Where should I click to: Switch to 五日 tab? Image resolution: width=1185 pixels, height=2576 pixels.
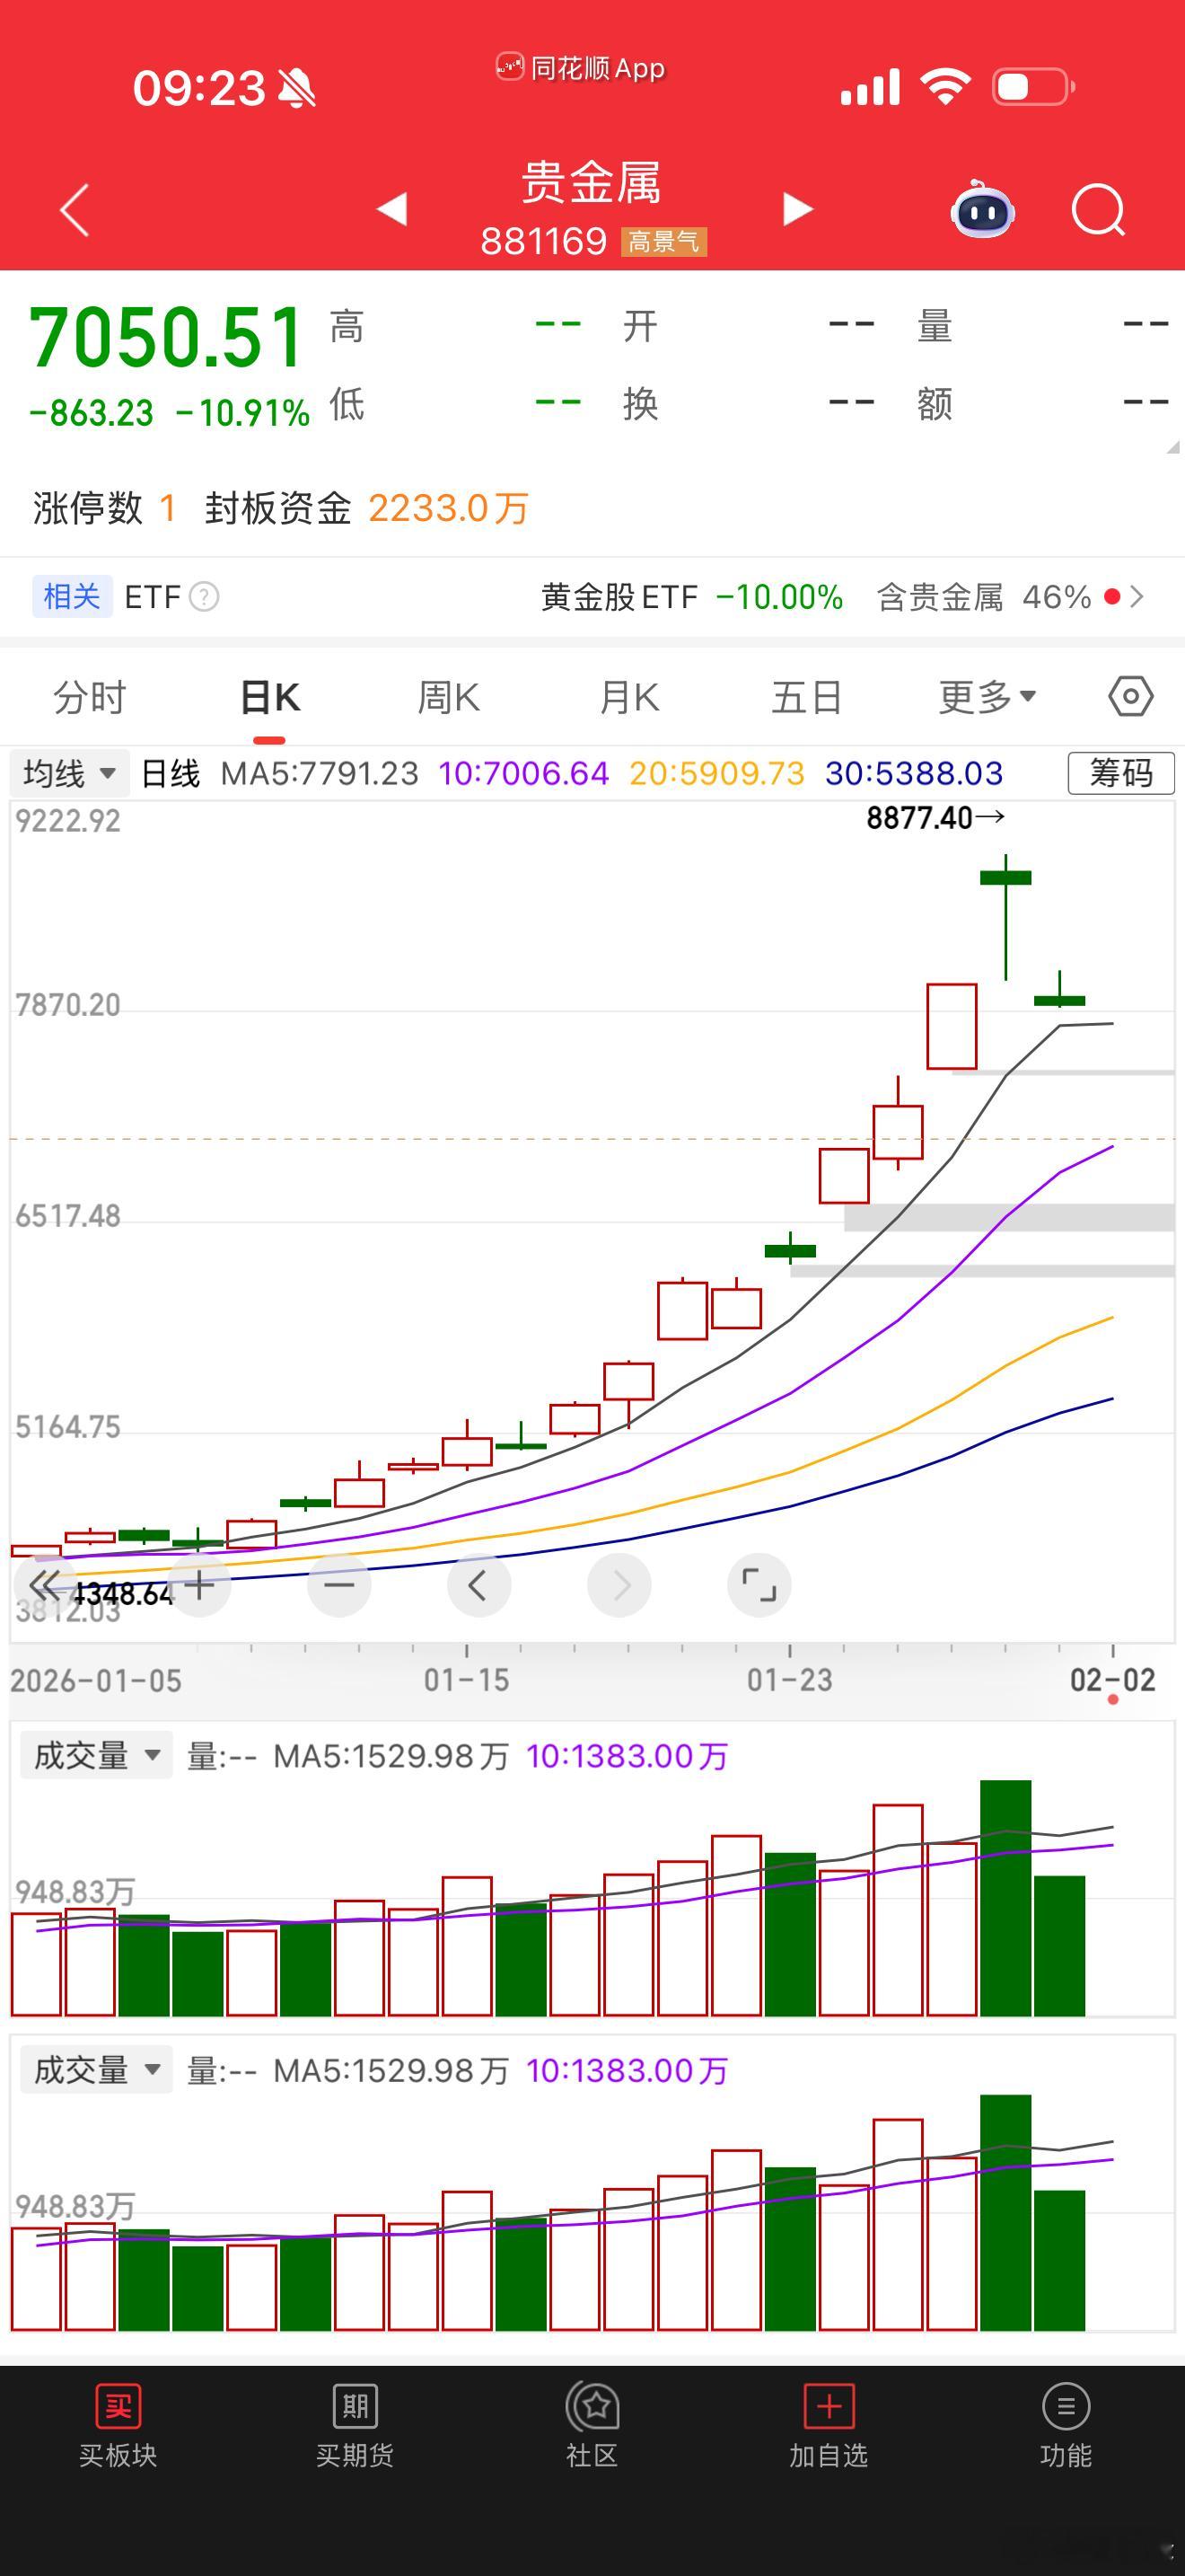pyautogui.click(x=807, y=697)
